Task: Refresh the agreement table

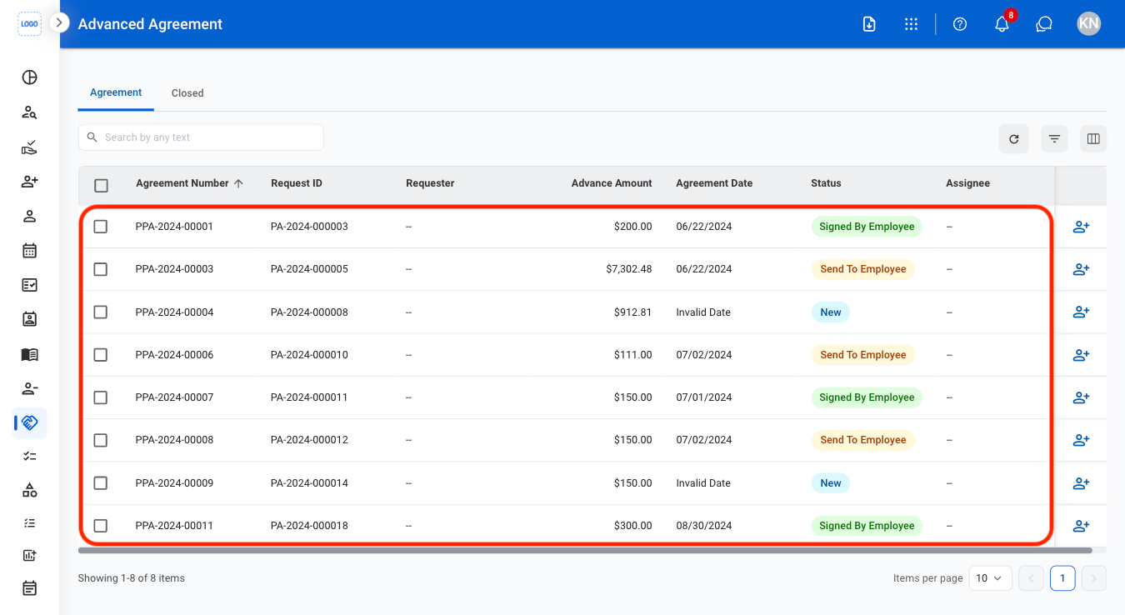Action: tap(1014, 139)
